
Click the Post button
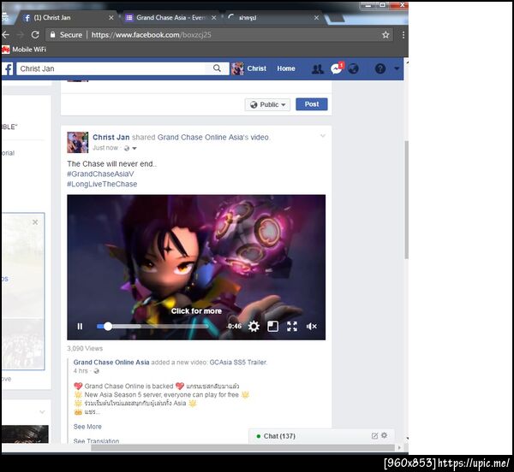click(312, 104)
